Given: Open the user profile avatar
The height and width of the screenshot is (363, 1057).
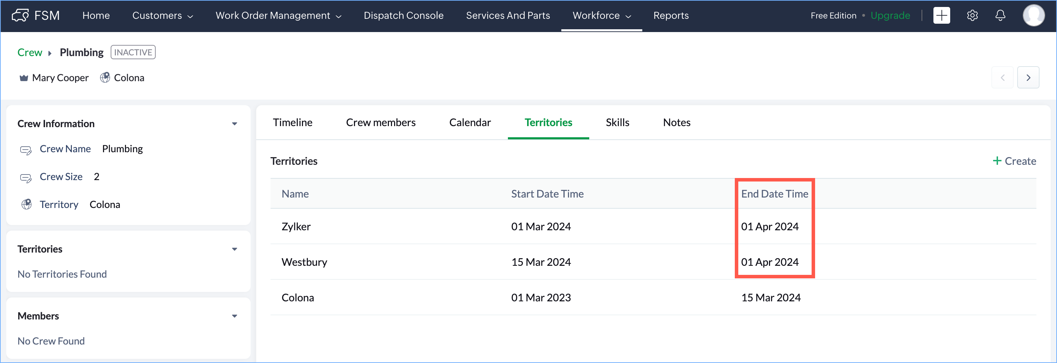Looking at the screenshot, I should (x=1033, y=16).
